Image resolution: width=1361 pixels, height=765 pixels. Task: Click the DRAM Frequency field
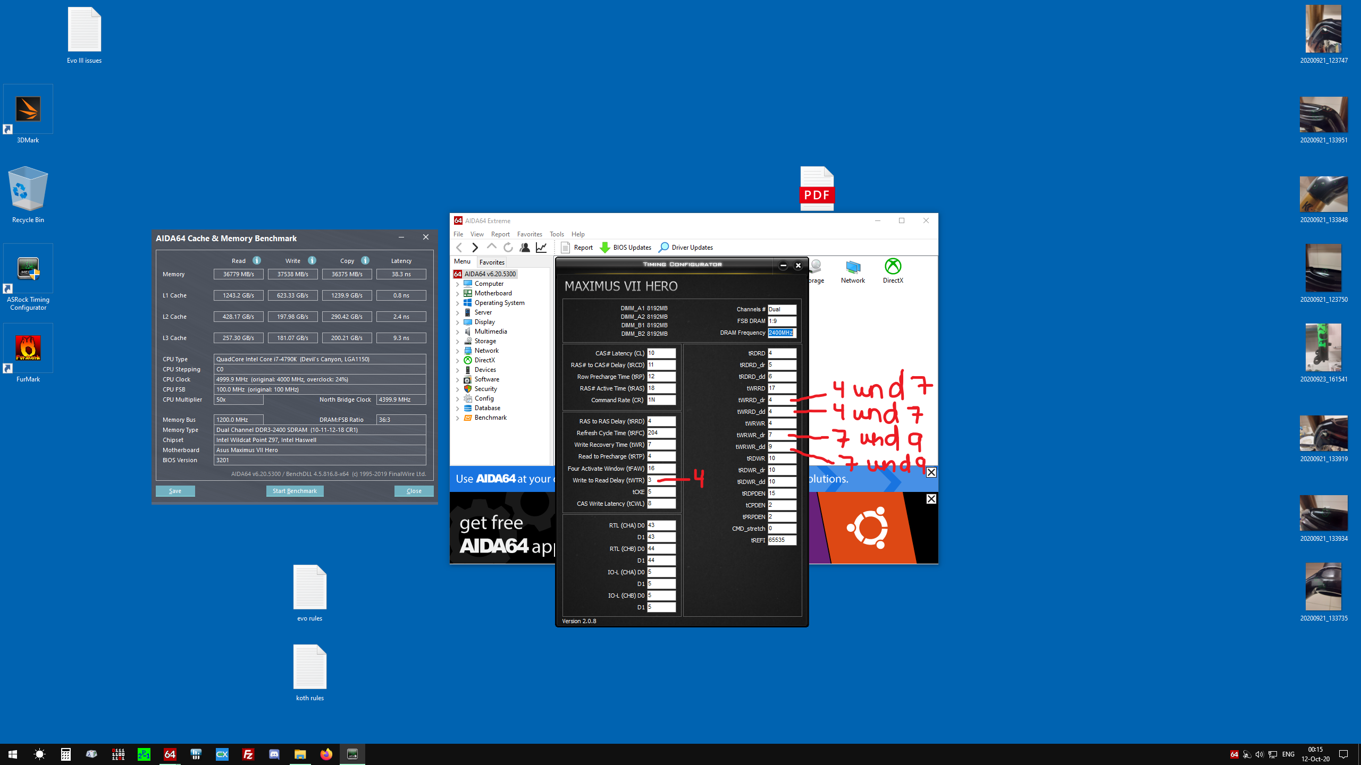[x=782, y=333]
